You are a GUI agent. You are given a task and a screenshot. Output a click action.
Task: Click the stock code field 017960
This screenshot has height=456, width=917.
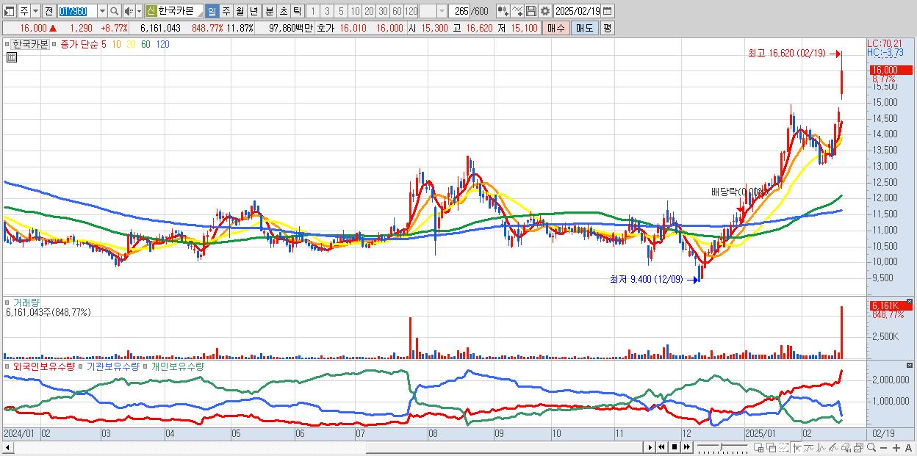pyautogui.click(x=76, y=11)
